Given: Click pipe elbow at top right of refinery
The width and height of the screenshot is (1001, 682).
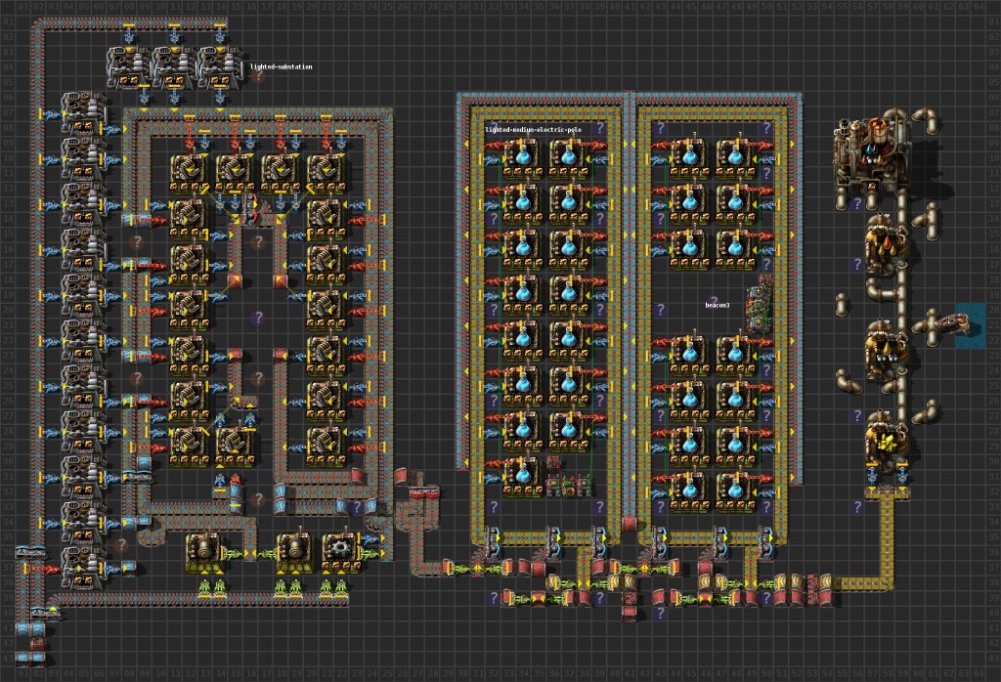Looking at the screenshot, I should [926, 121].
